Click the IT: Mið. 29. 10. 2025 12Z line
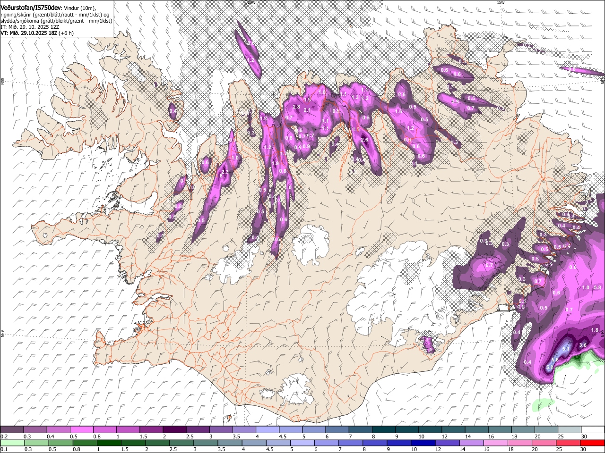 click(30, 27)
